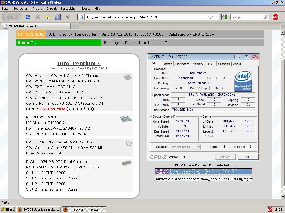285x213 pixels.
Task: Open the Chronik menu
Action: tap(51, 9)
